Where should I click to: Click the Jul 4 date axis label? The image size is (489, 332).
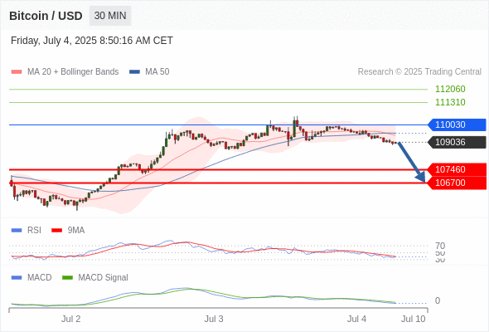tap(356, 319)
